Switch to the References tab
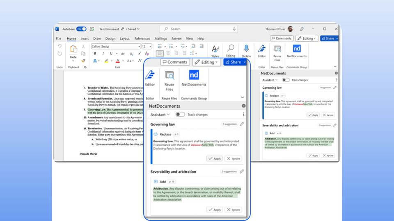This screenshot has width=394, height=221. (x=142, y=38)
